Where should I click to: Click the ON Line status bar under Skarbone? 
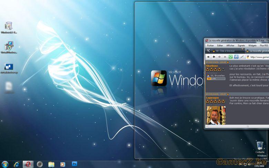point(216,79)
